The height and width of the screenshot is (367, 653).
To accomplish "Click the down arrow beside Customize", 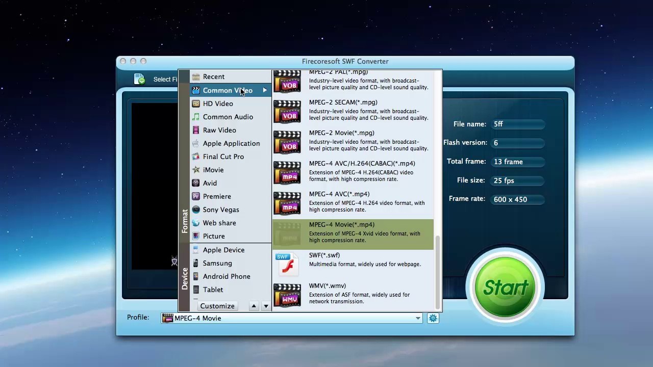I will (266, 306).
